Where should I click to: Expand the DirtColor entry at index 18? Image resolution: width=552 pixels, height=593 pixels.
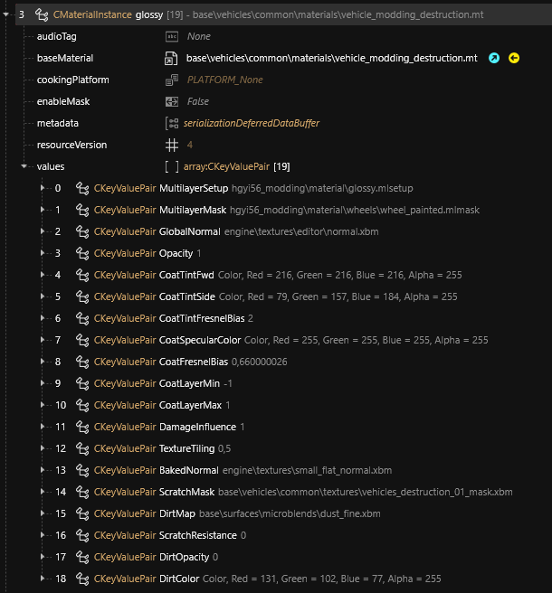[43, 579]
